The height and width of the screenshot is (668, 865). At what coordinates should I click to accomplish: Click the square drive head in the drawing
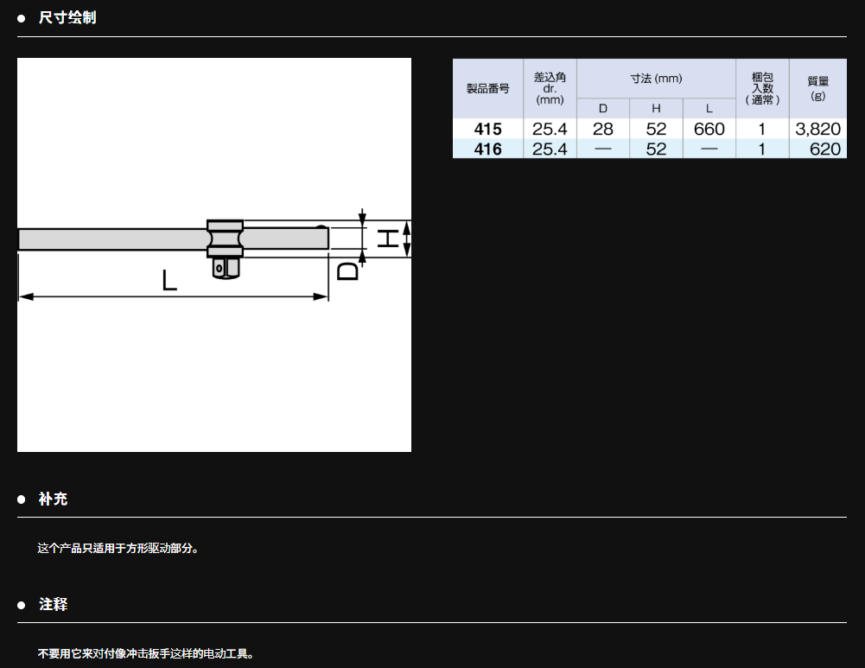(225, 267)
